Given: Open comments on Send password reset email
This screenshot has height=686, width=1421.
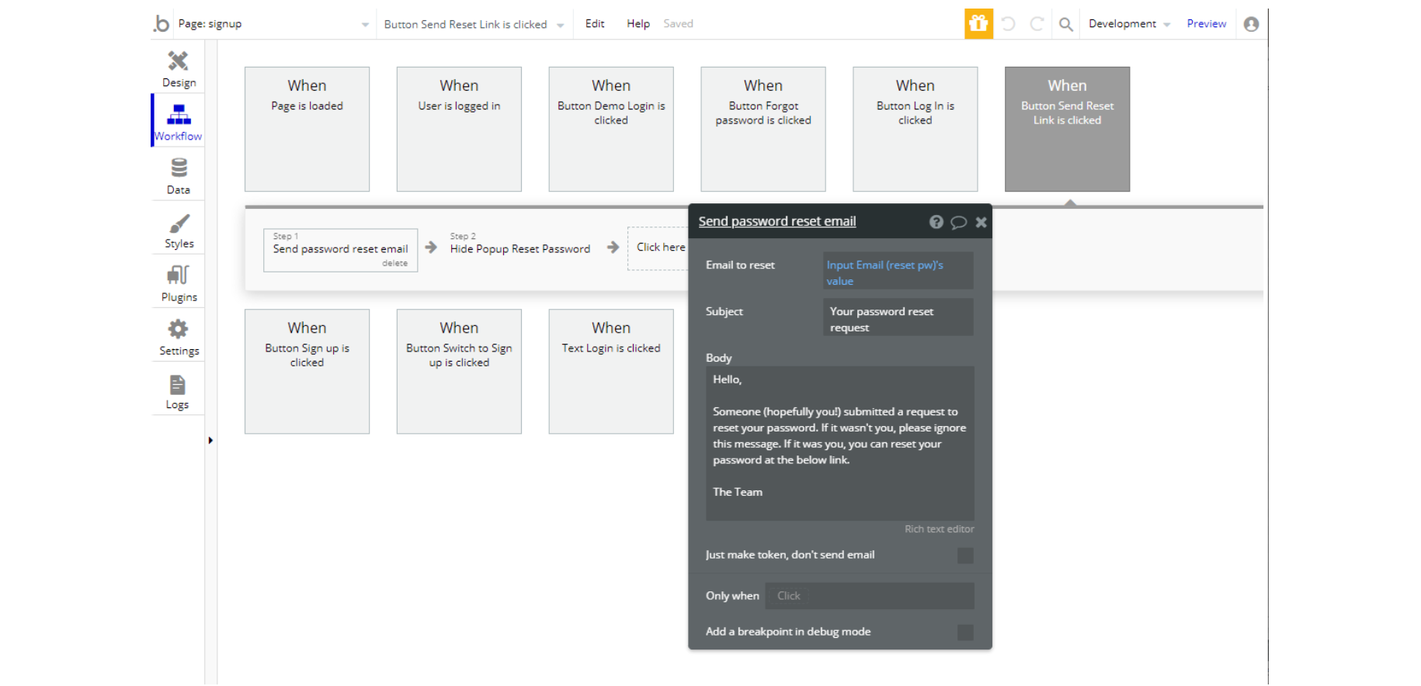Looking at the screenshot, I should [x=958, y=222].
